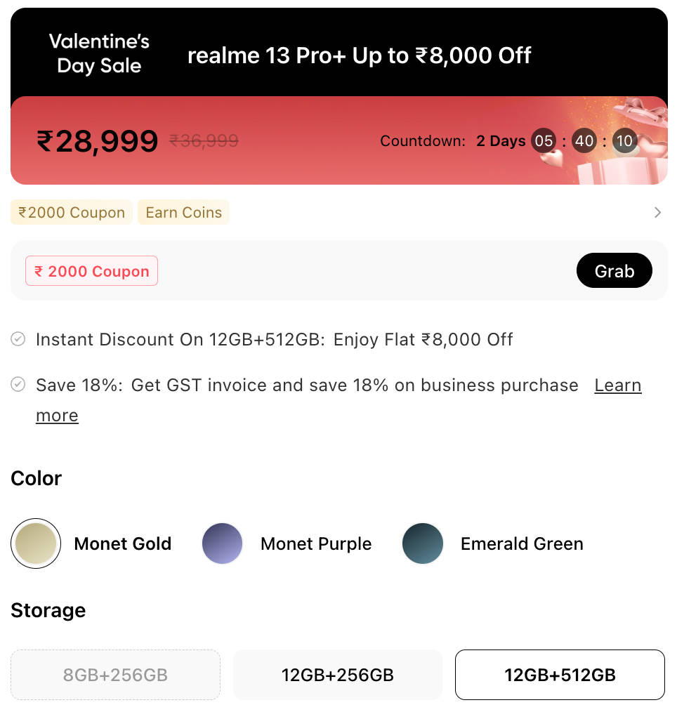Choose the Monet Purple color swatch
This screenshot has height=712, width=677.
tap(222, 543)
